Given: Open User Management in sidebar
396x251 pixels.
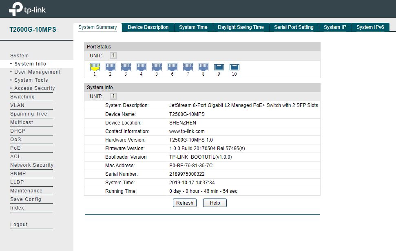Looking at the screenshot, I should click(x=38, y=72).
